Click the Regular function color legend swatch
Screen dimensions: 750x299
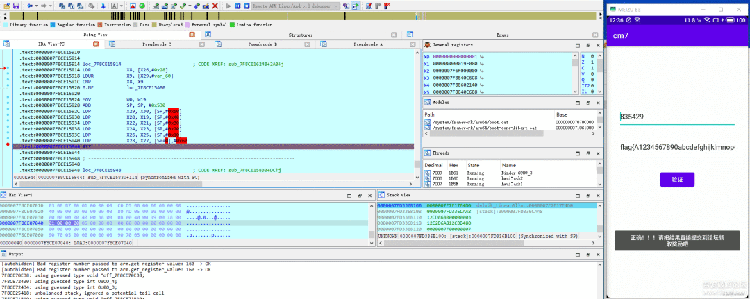click(53, 24)
